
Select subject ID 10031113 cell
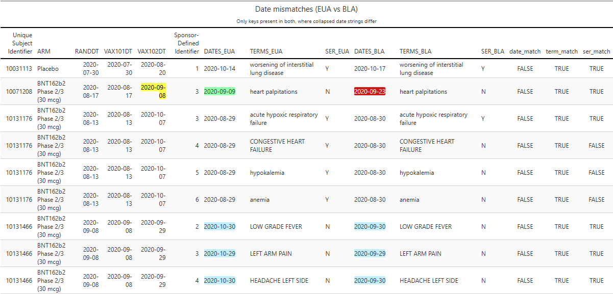tap(19, 69)
